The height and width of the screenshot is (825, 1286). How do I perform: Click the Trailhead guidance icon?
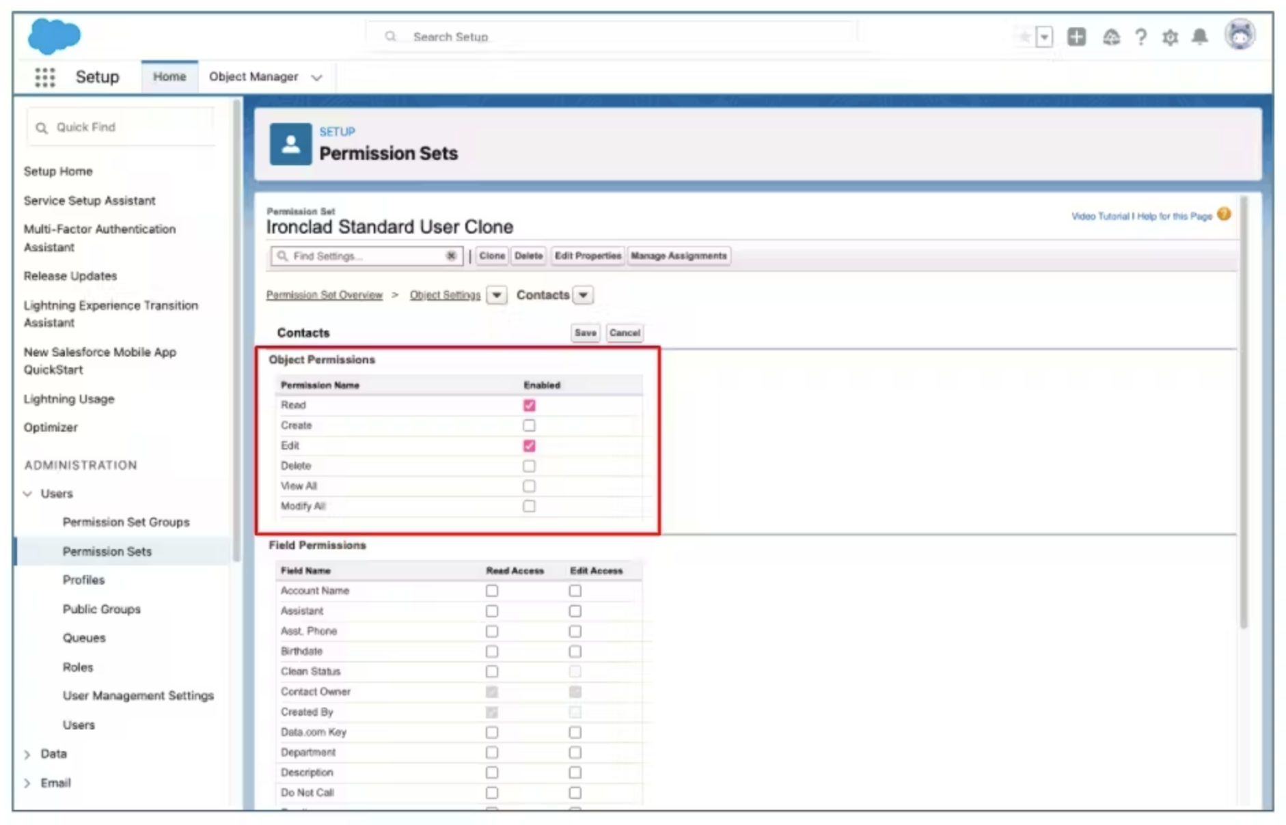1111,37
